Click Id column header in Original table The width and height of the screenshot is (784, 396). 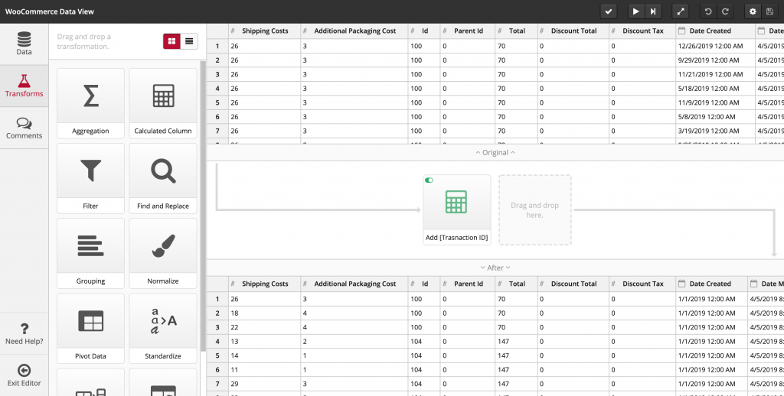[424, 31]
